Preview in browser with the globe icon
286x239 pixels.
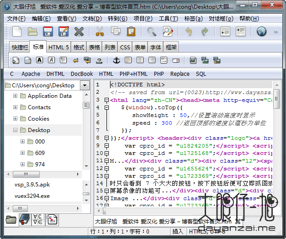tap(261, 32)
